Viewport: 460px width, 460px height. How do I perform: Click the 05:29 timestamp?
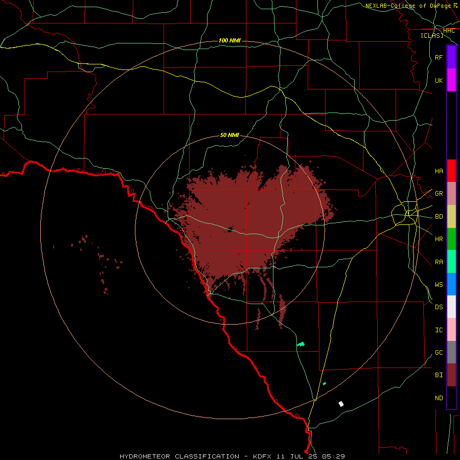[333, 456]
